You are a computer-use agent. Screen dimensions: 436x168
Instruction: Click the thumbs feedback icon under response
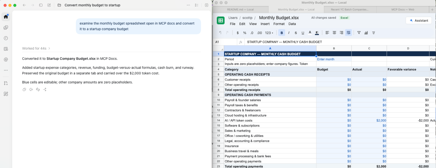pyautogui.click(x=38, y=90)
